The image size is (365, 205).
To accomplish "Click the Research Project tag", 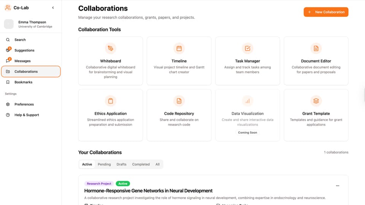I will [99, 184].
